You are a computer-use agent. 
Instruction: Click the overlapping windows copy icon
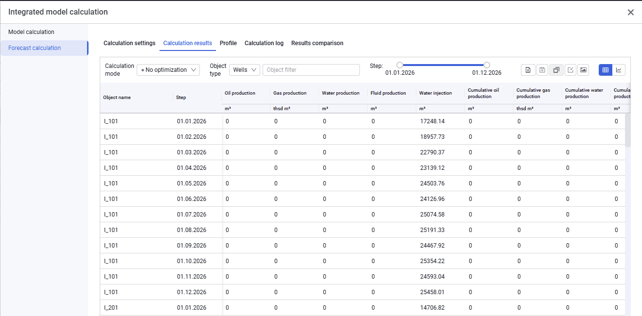pos(556,70)
